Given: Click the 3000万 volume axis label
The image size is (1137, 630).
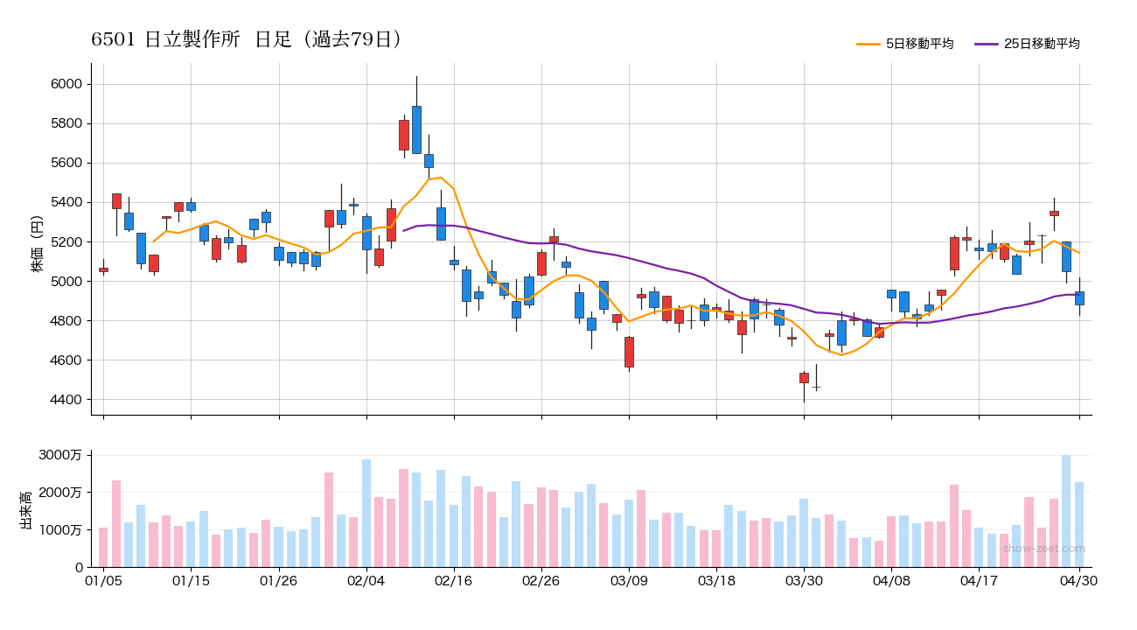Looking at the screenshot, I should click(62, 455).
